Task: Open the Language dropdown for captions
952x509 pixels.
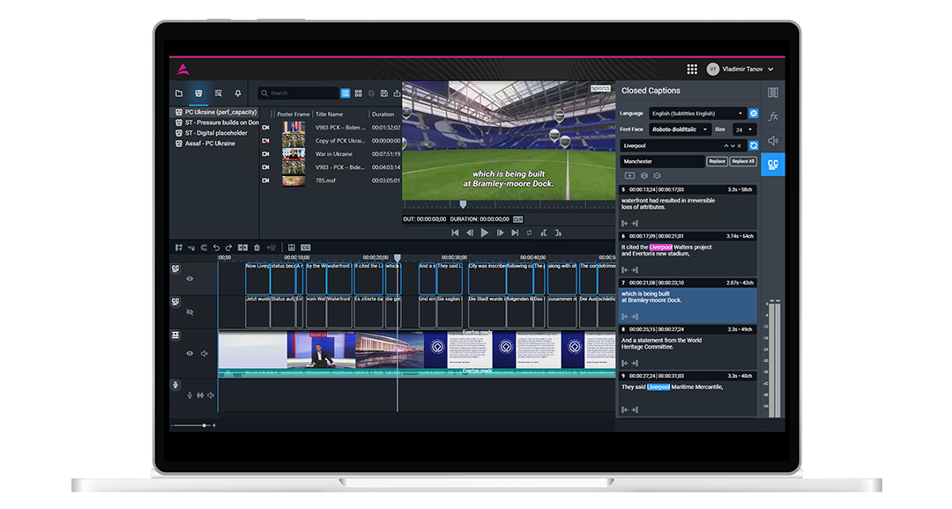Action: [697, 114]
